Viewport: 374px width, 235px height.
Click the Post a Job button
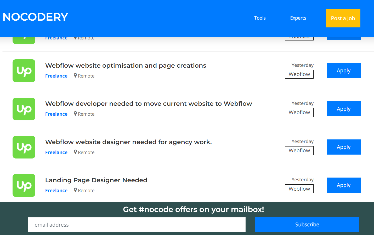coord(343,18)
